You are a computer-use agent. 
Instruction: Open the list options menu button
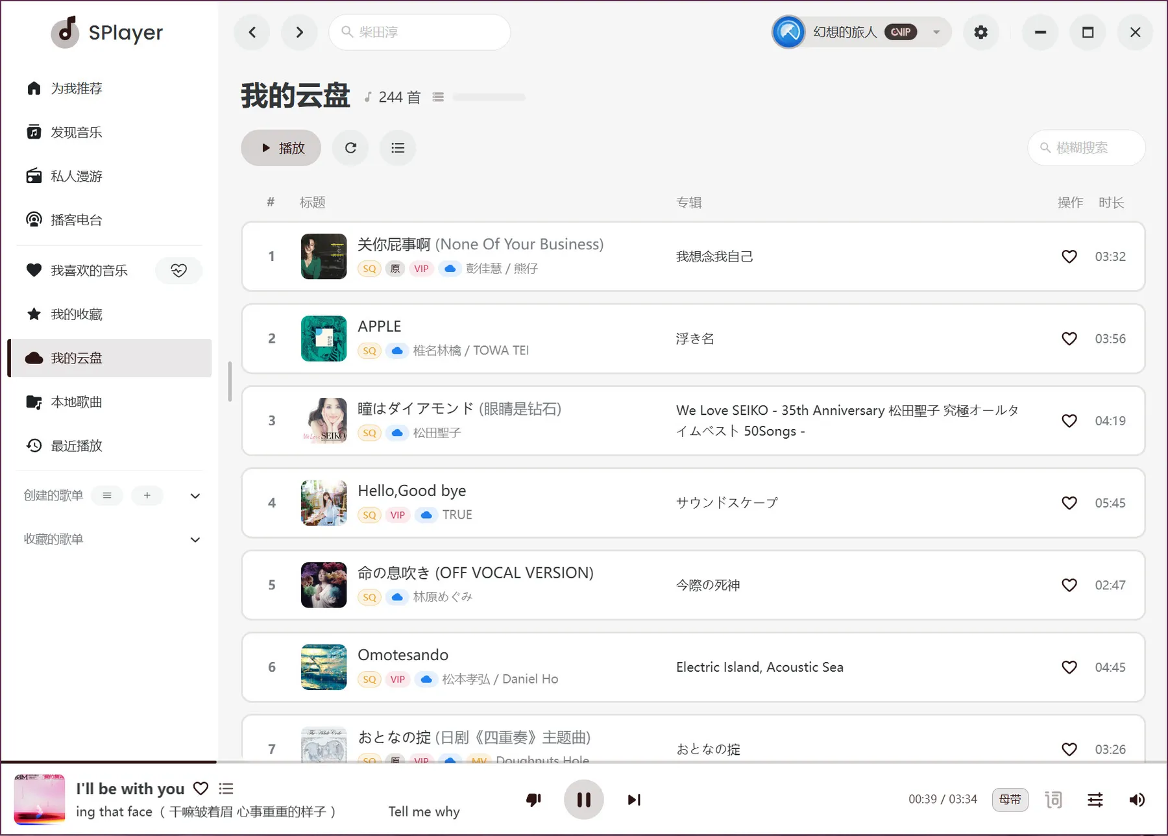click(x=398, y=148)
